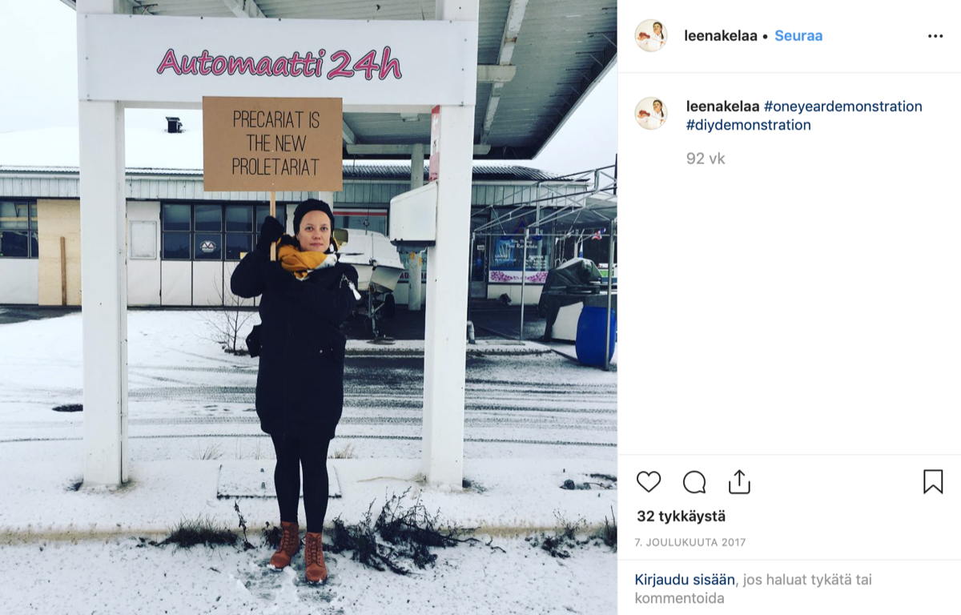Click the 92 vk timestamp
The width and height of the screenshot is (961, 615).
click(x=706, y=159)
